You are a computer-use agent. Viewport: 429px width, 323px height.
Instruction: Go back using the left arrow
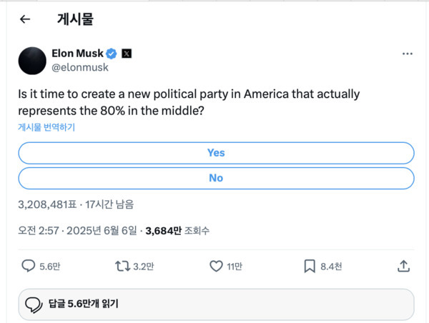25,19
